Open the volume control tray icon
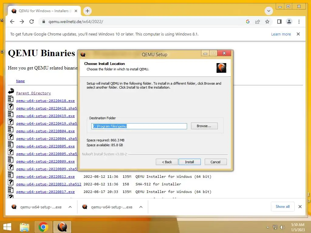Image resolution: width=311 pixels, height=233 pixels. (282, 227)
